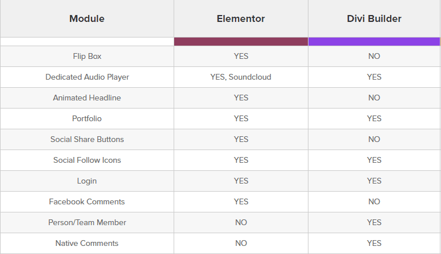Click Divi Builder's NO for Flip Box

point(374,56)
